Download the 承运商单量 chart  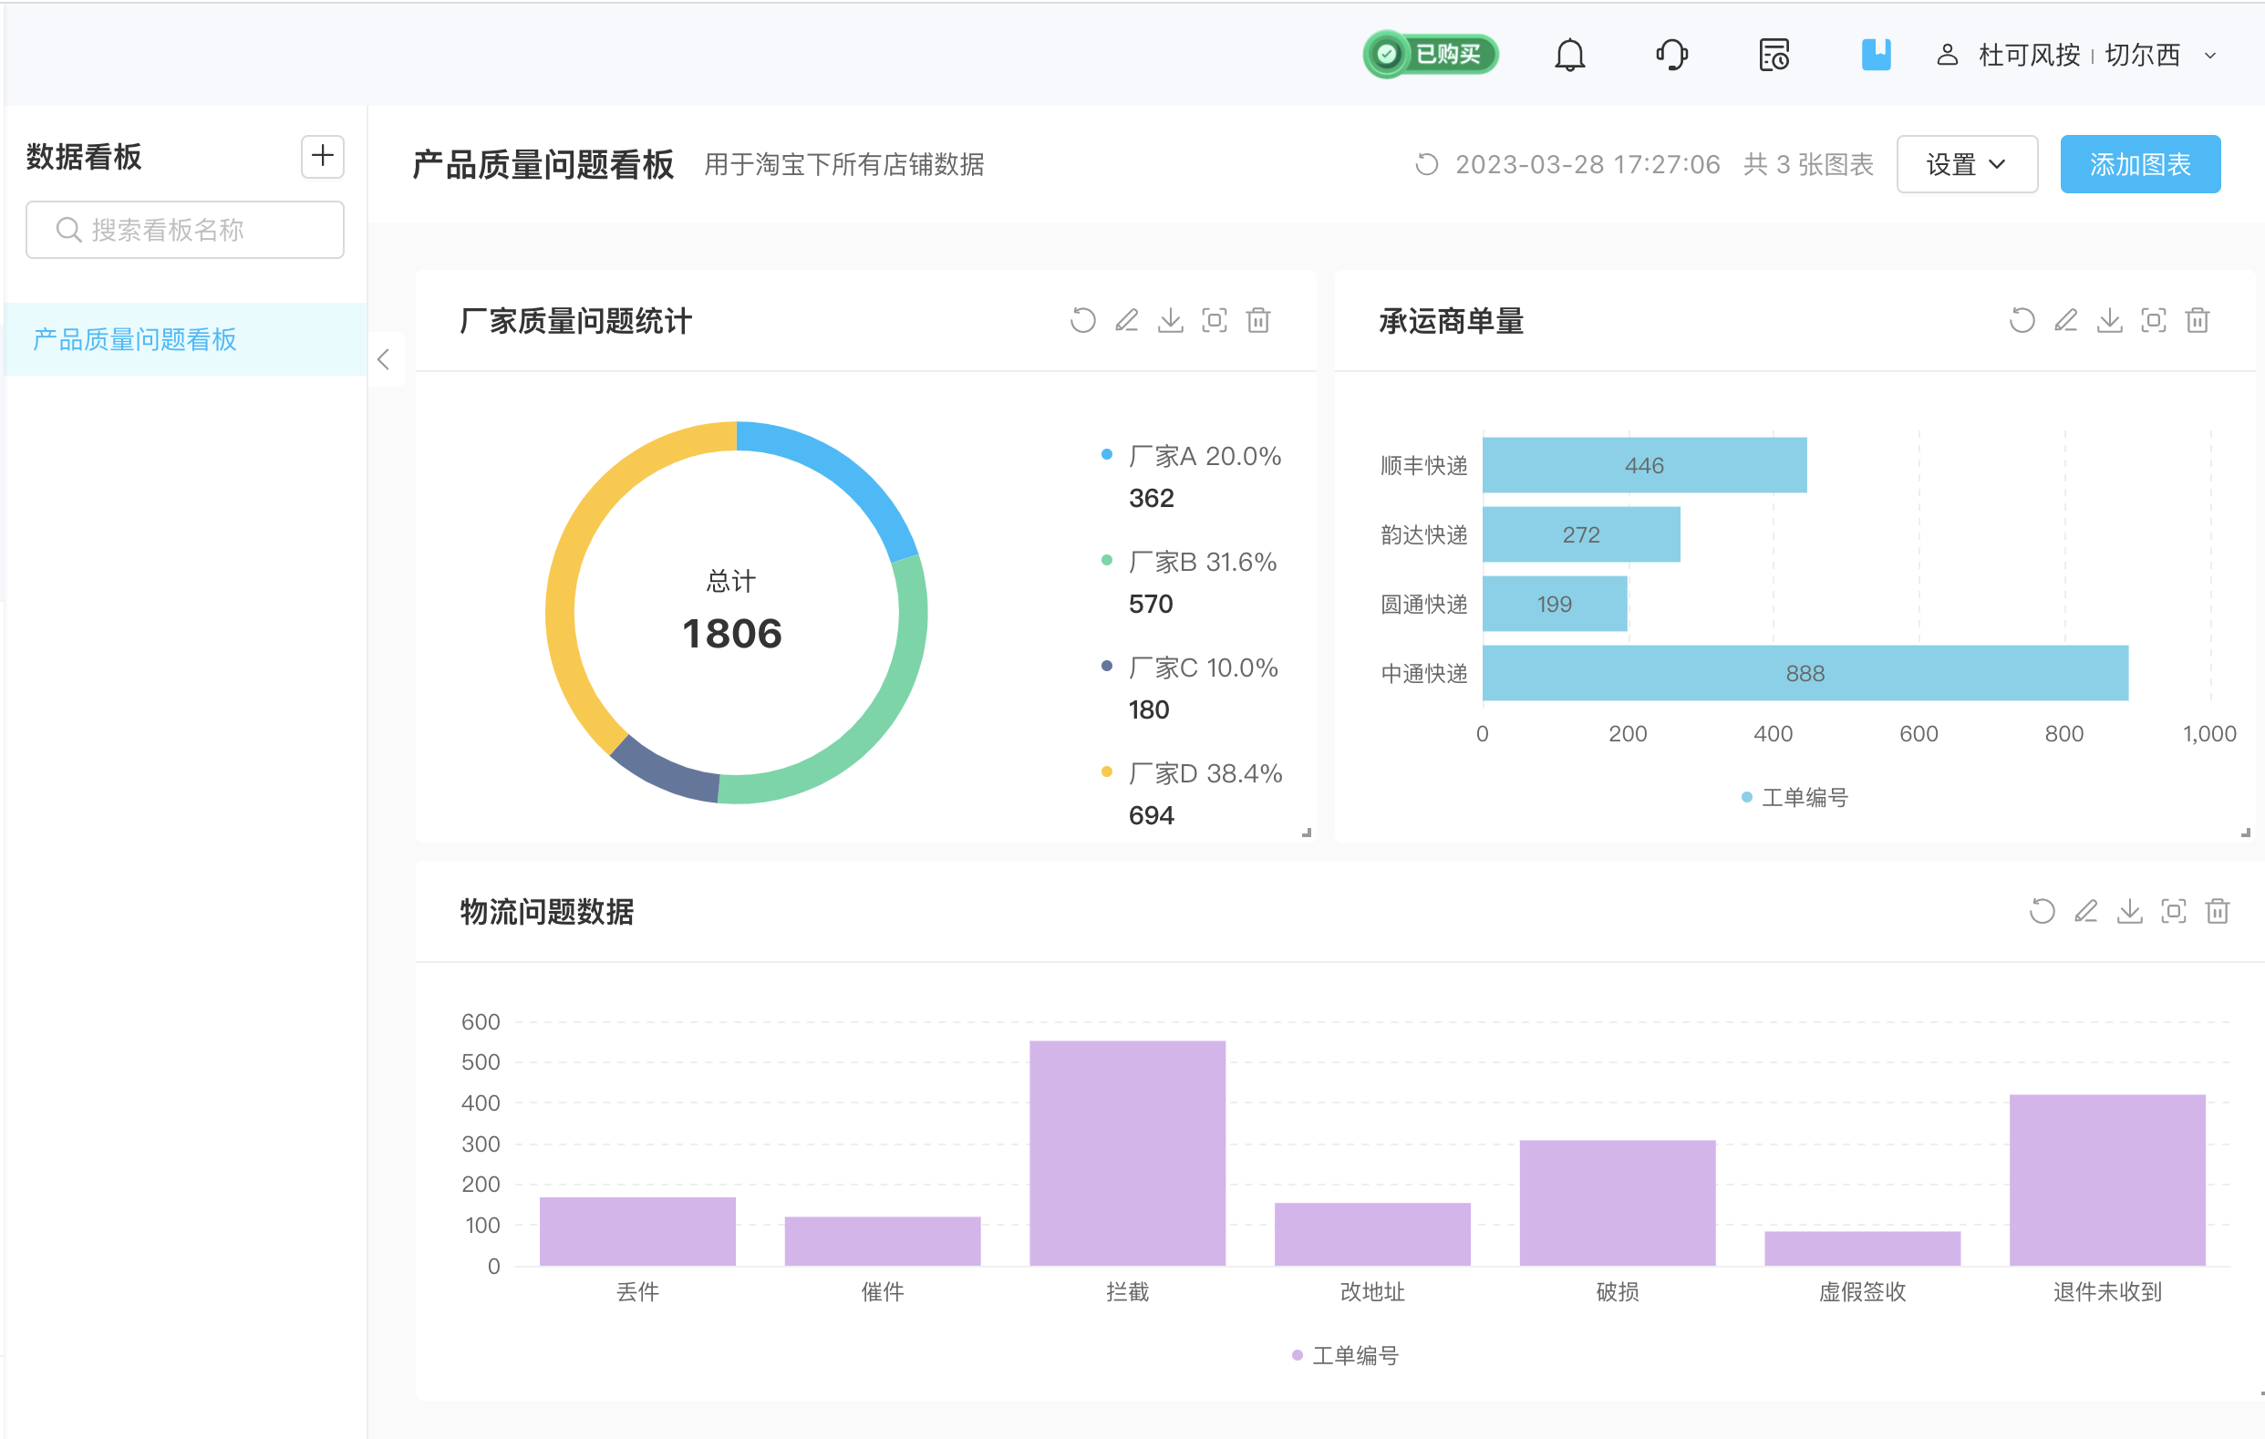point(2110,321)
